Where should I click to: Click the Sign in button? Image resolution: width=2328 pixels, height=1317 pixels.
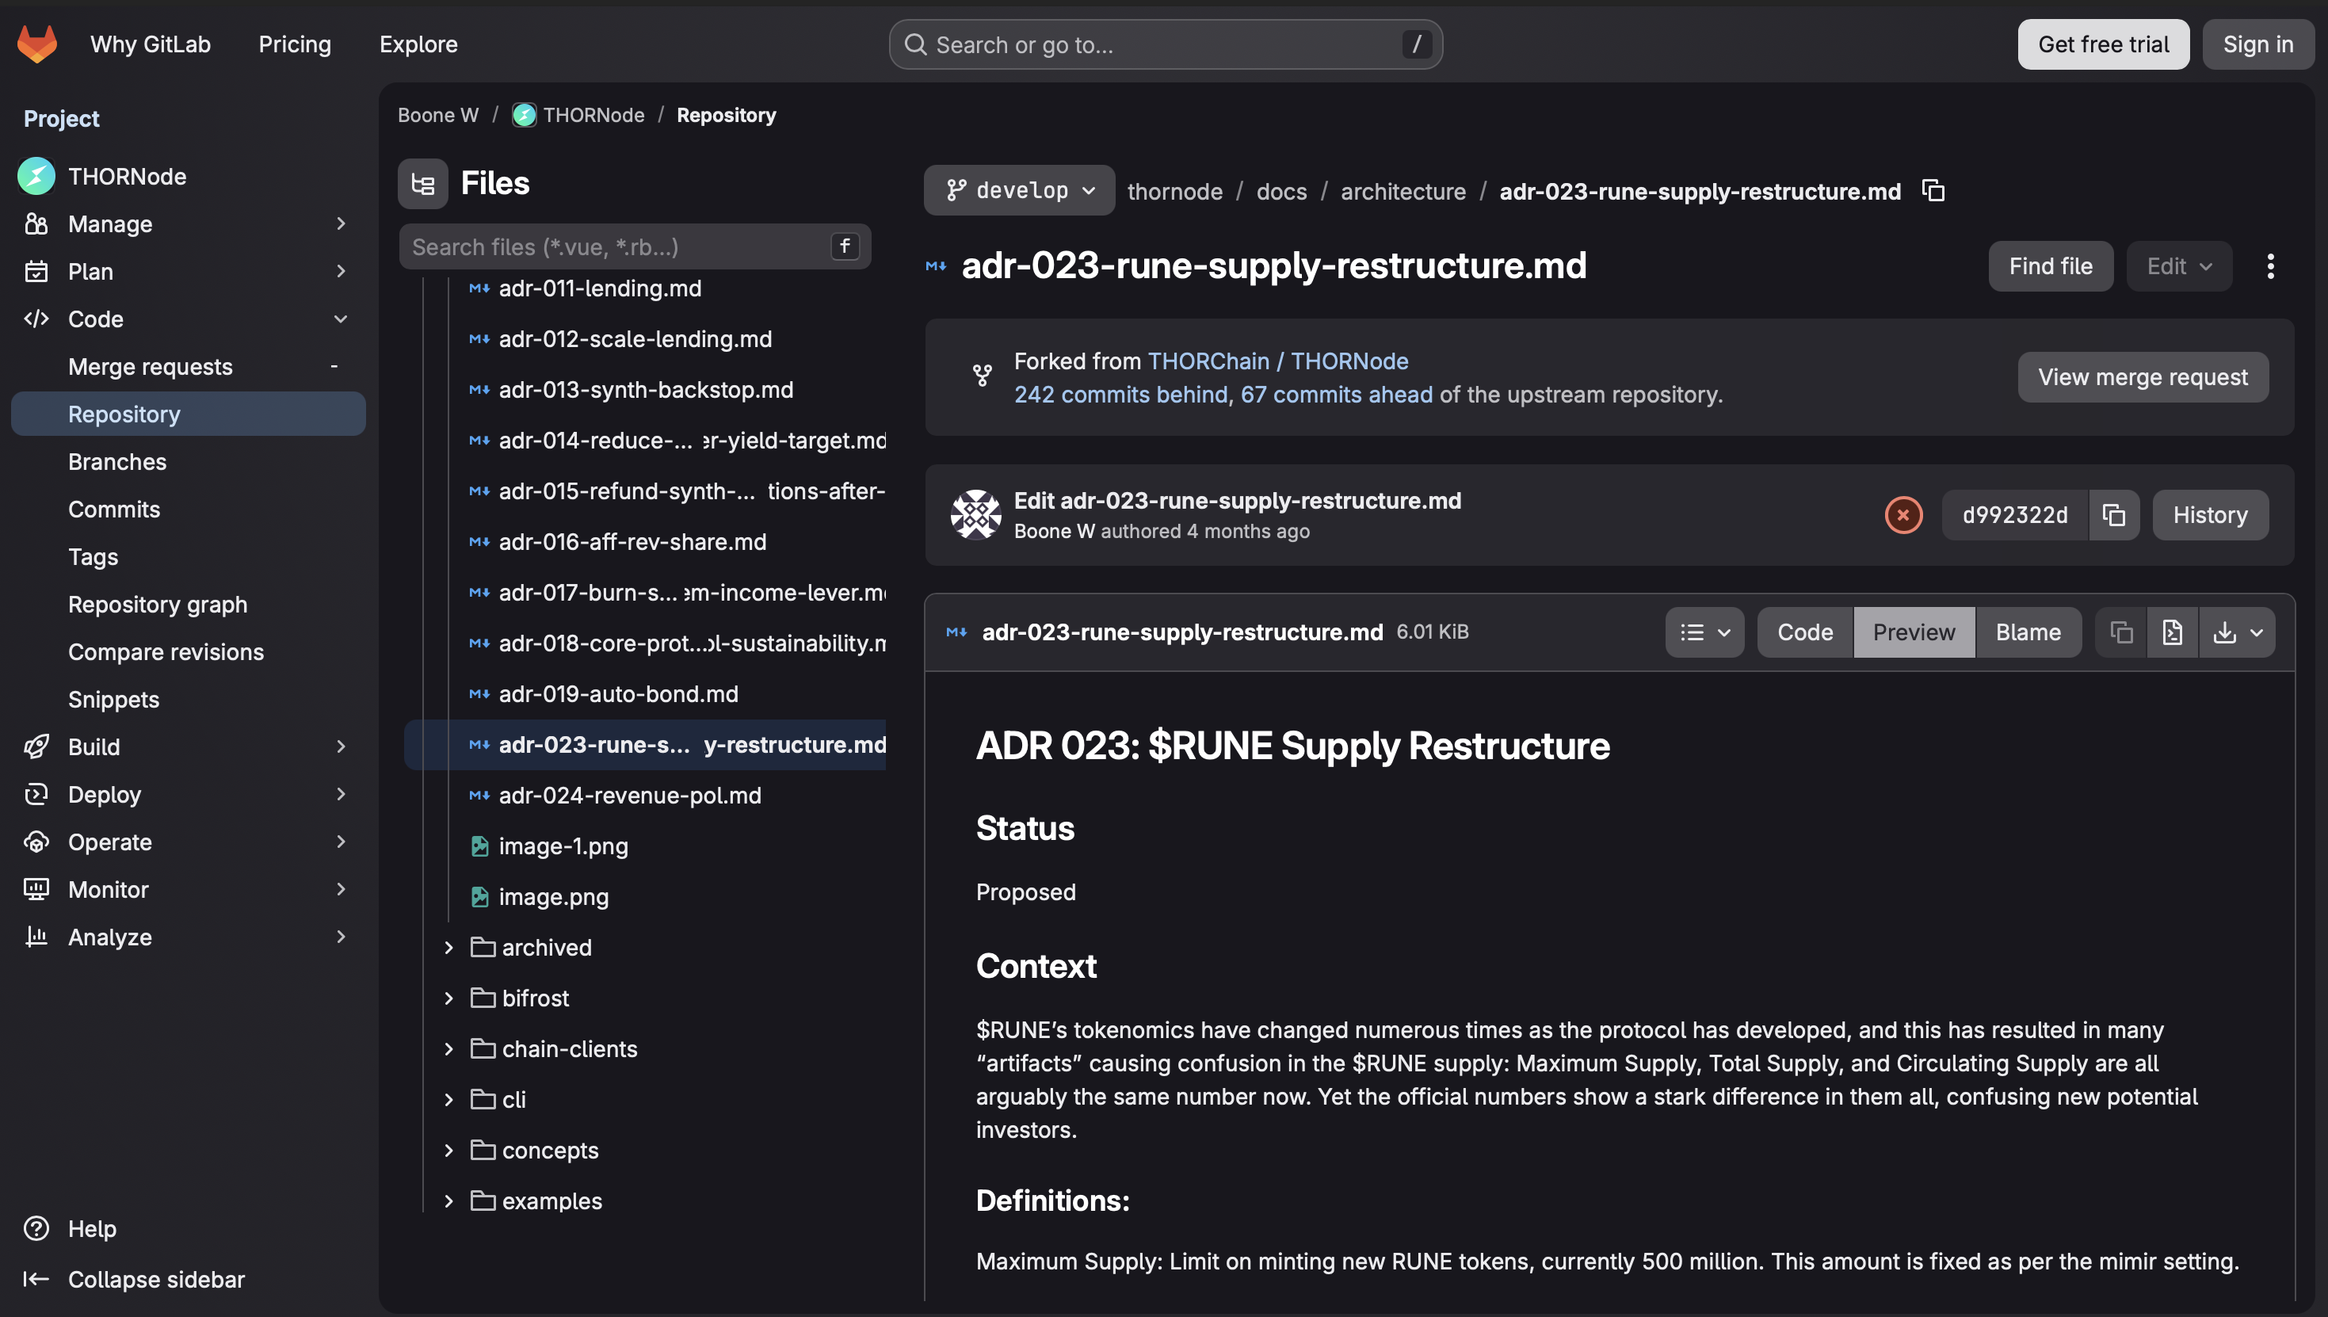coord(2257,44)
